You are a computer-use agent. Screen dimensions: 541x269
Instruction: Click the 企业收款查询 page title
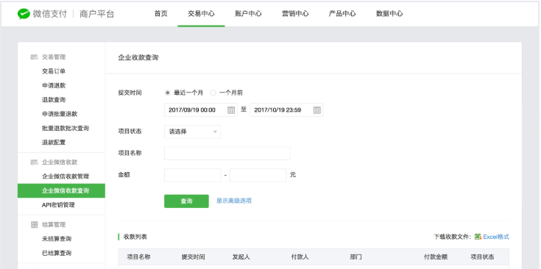pos(138,57)
